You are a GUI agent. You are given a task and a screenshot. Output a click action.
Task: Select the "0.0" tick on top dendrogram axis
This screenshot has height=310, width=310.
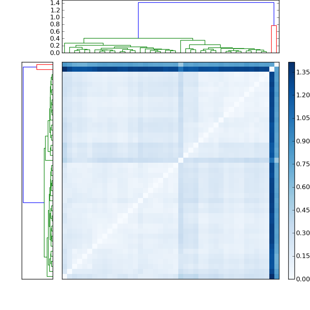[55, 53]
